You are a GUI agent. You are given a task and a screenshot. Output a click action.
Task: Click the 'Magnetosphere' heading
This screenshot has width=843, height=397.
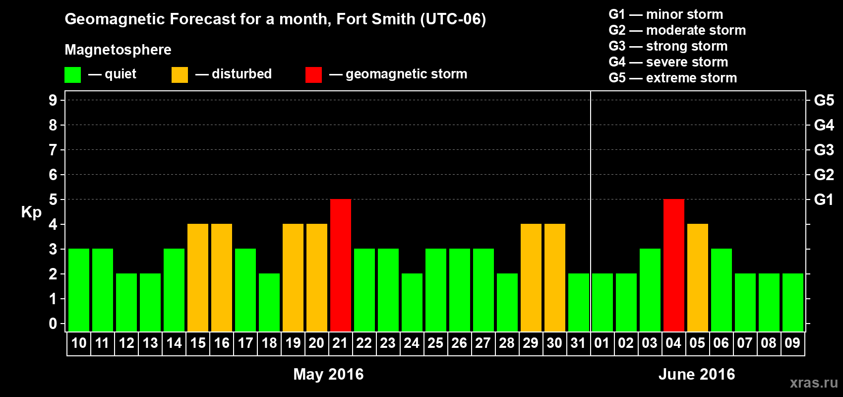[118, 50]
